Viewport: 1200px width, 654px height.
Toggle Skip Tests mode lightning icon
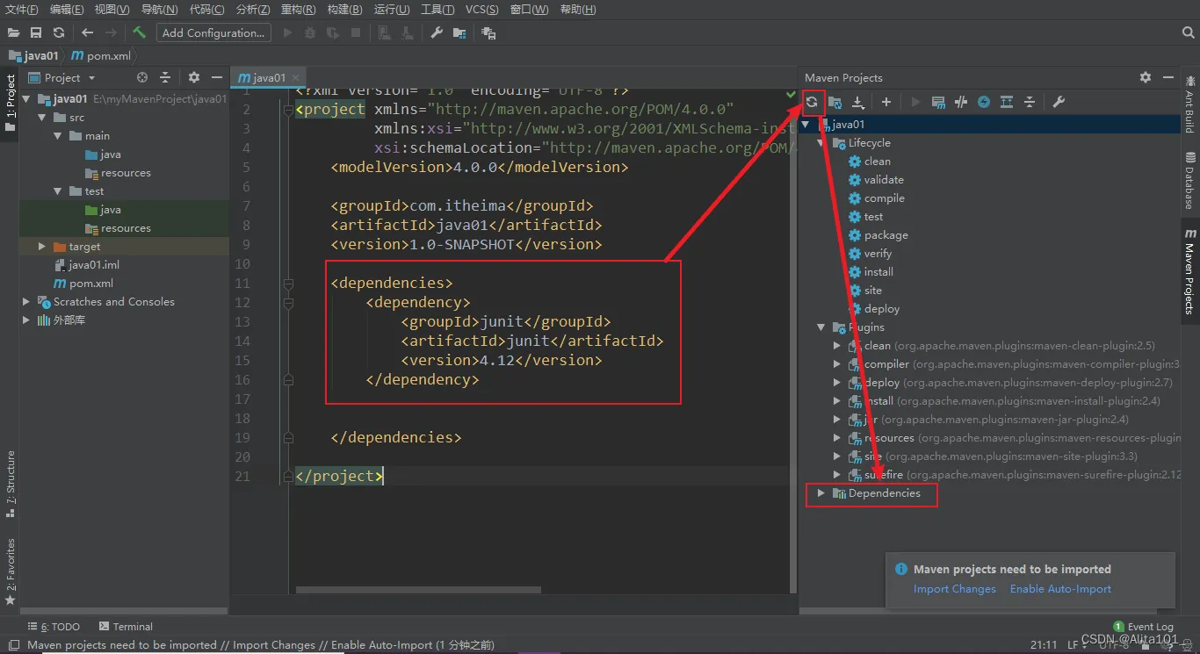coord(984,102)
